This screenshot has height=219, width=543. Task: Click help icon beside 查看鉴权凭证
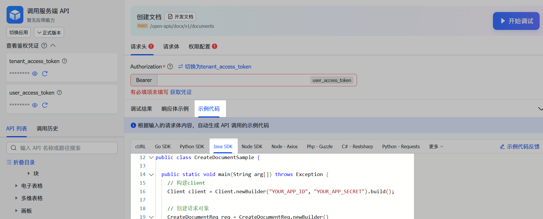click(44, 46)
